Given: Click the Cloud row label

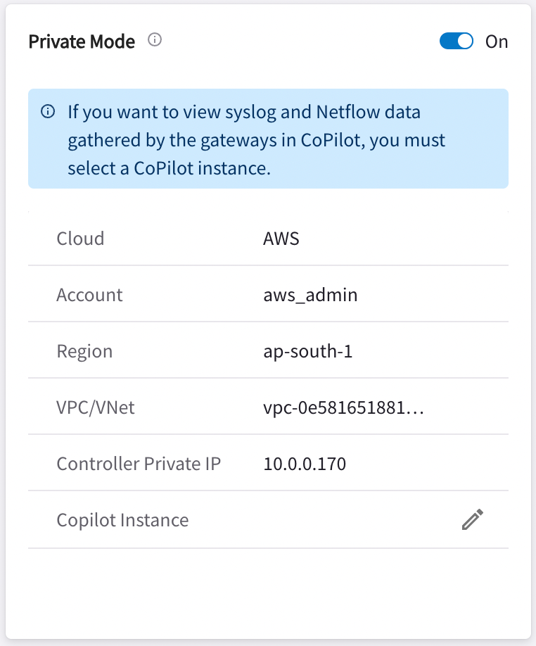Looking at the screenshot, I should [80, 238].
